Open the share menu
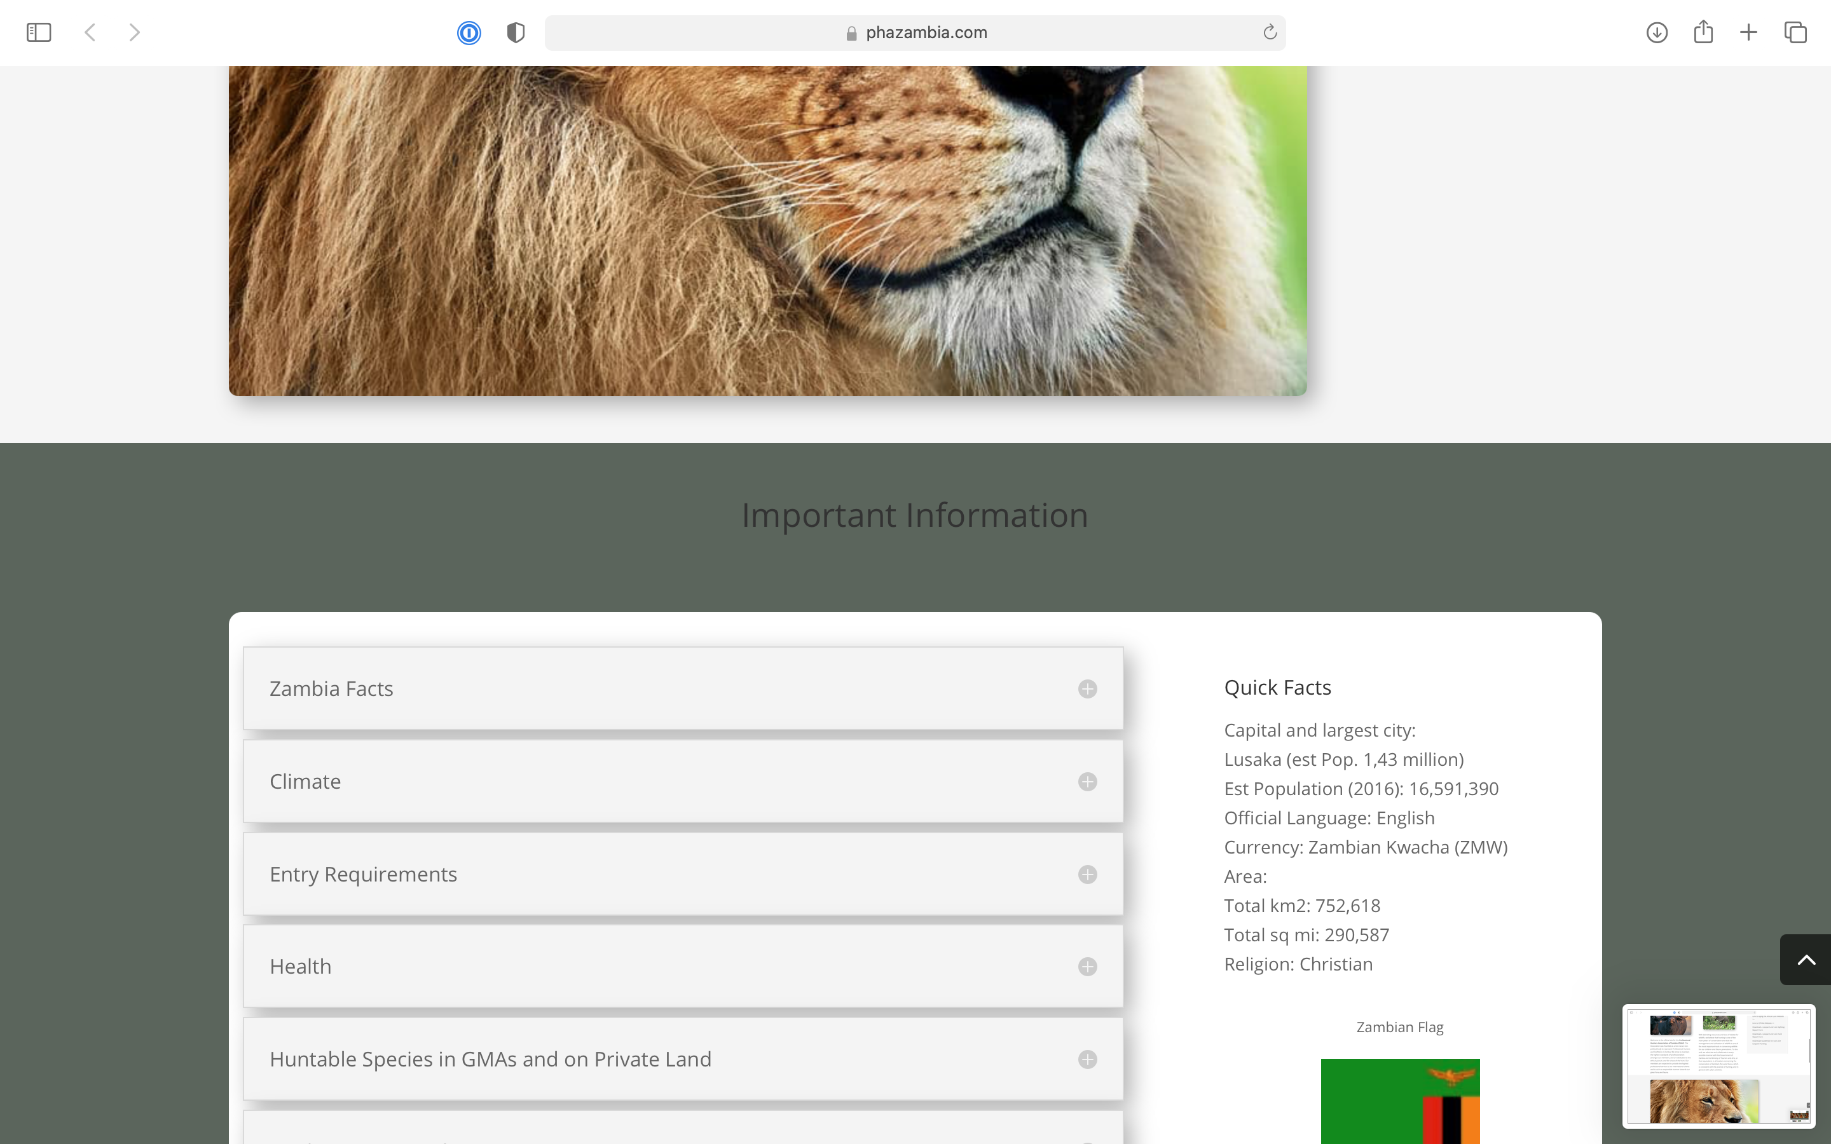This screenshot has height=1144, width=1831. click(x=1703, y=32)
